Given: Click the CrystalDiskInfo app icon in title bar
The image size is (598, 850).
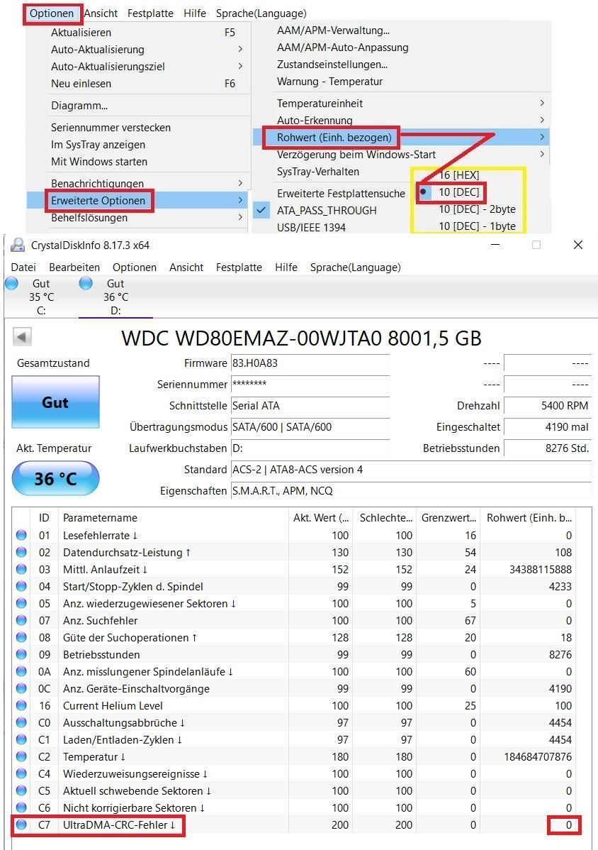Looking at the screenshot, I should tap(18, 245).
